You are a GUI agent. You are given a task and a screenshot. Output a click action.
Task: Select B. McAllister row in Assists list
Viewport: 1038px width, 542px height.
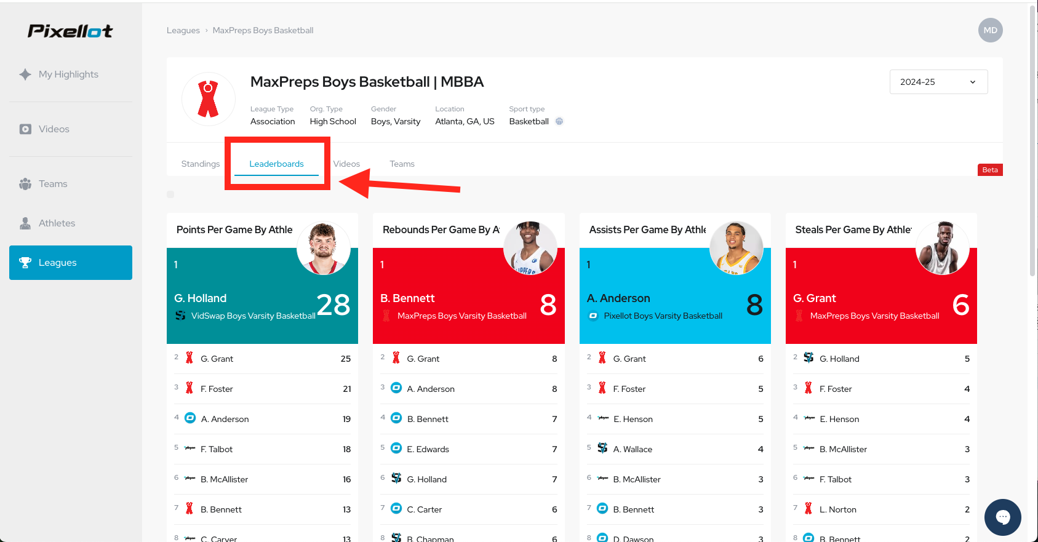[x=675, y=479]
